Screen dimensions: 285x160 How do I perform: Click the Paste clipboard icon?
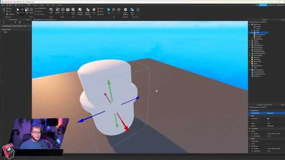[4, 10]
